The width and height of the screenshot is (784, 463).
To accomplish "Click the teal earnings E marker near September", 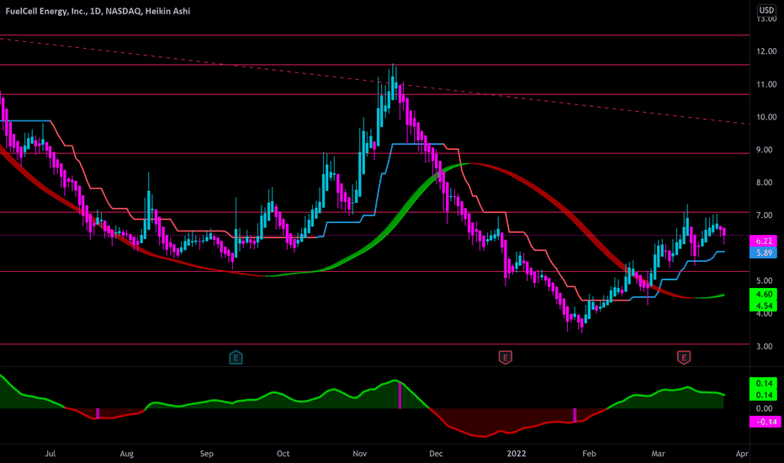I will (x=236, y=358).
